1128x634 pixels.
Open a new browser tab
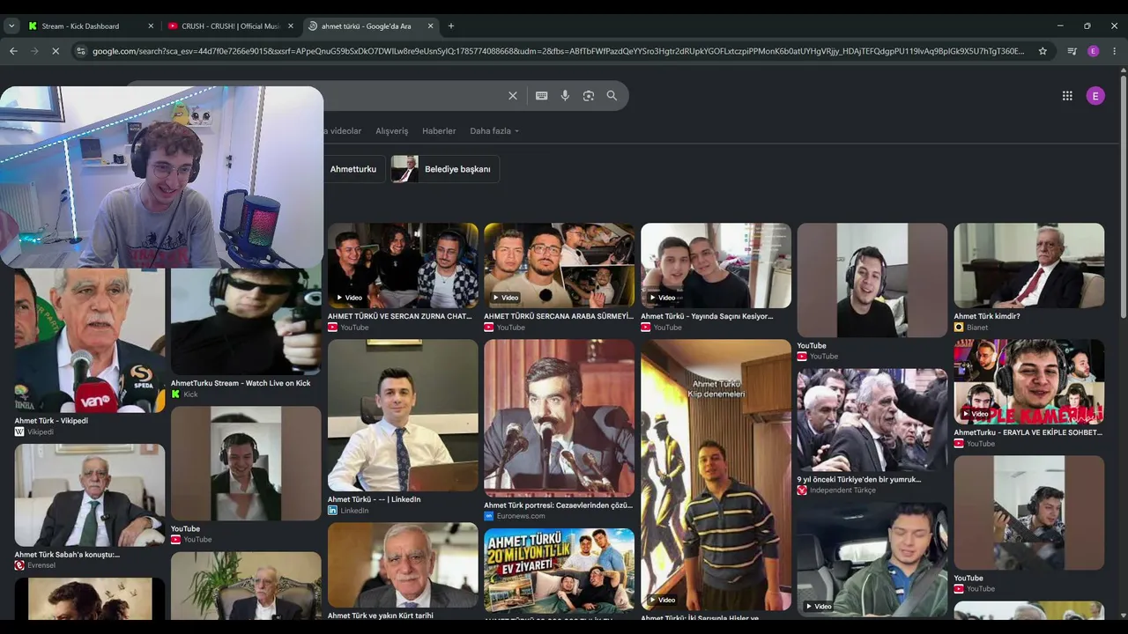point(451,26)
